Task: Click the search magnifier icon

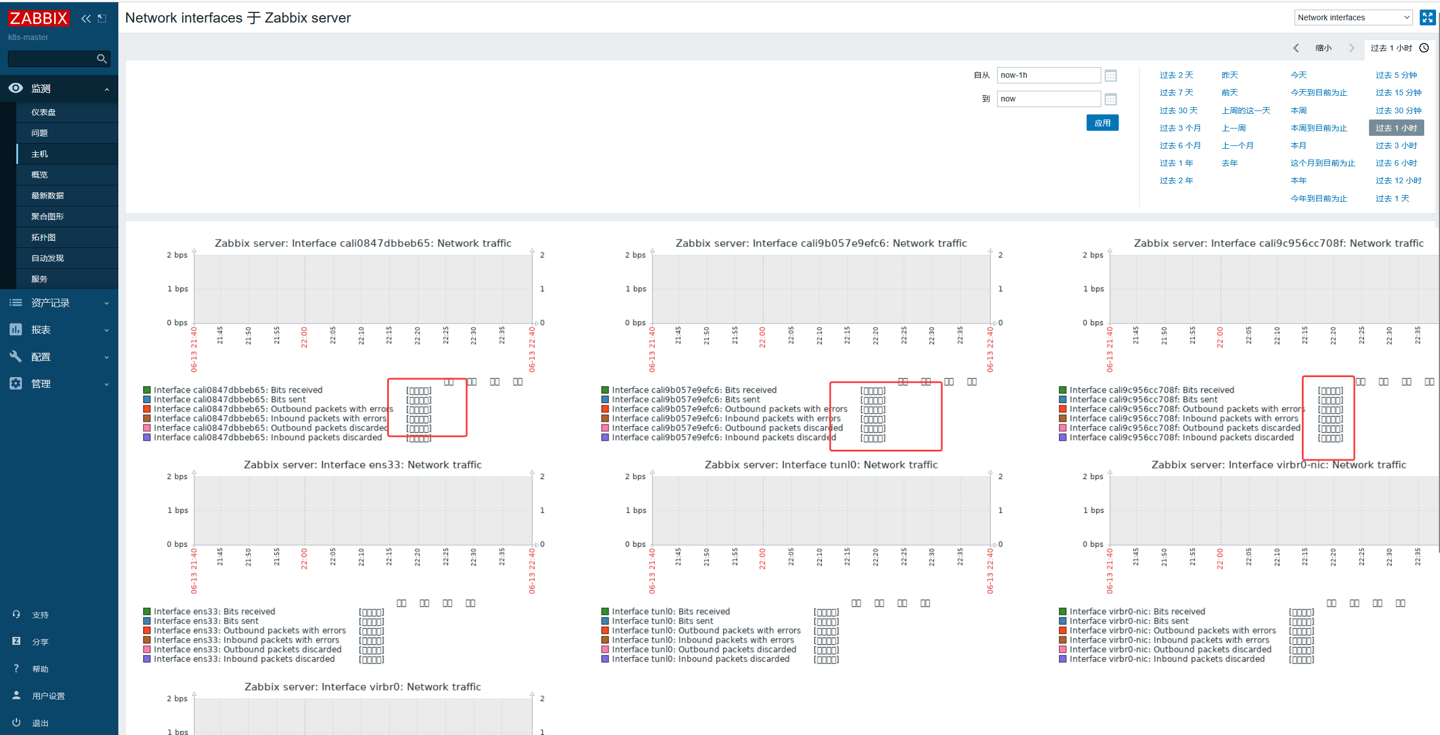Action: pyautogui.click(x=101, y=59)
